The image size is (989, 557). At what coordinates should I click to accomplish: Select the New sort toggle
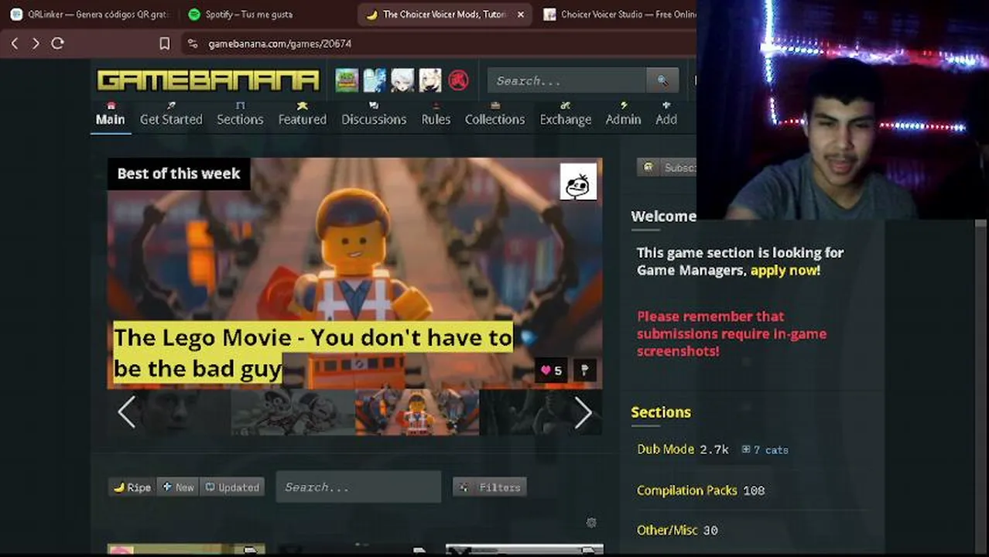(178, 487)
